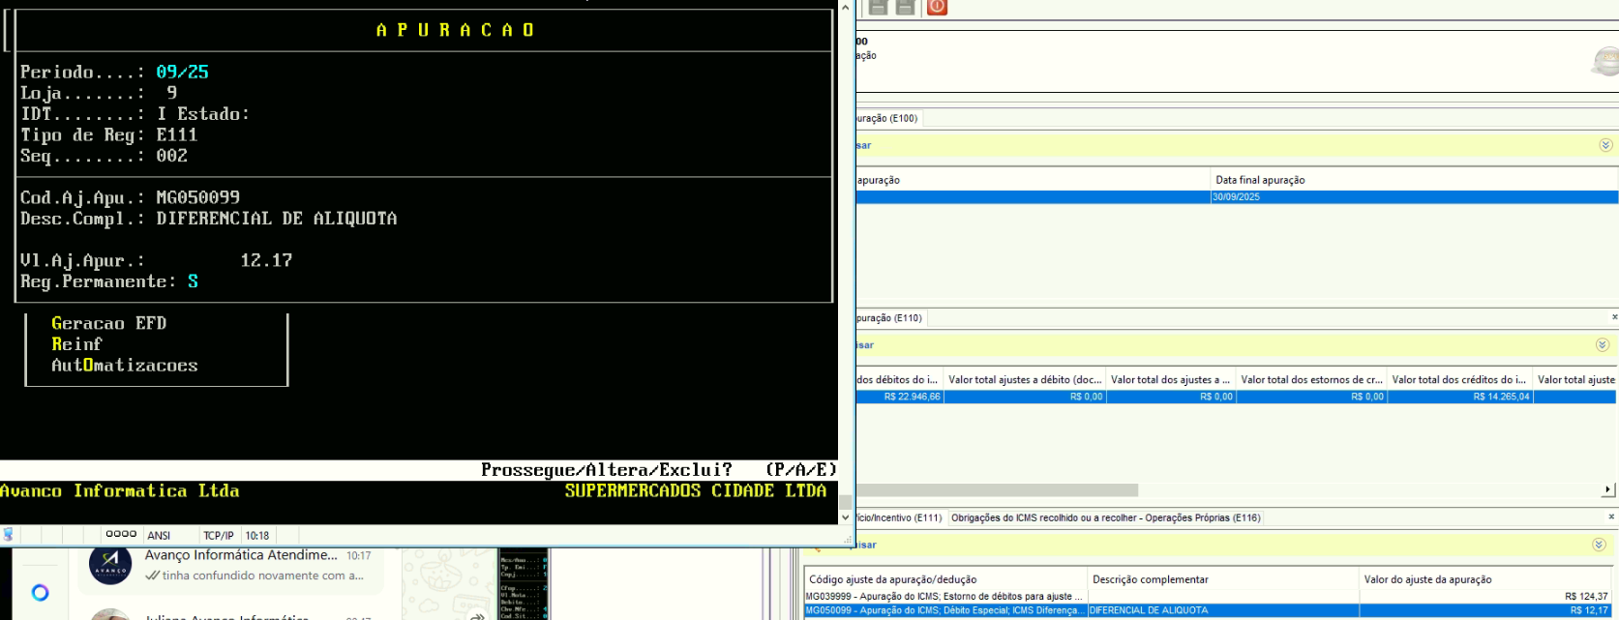The image size is (1619, 620).
Task: Choose Automatizacoes in terminal menu
Action: point(124,366)
